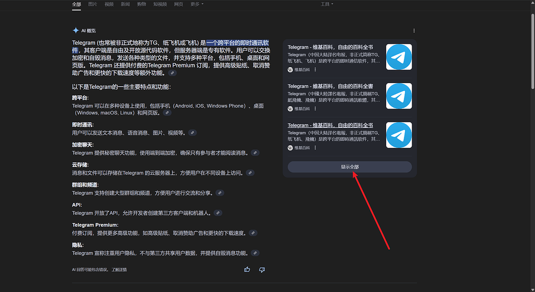Click source link icon for 隐私 section
The image size is (535, 292).
pos(255,253)
